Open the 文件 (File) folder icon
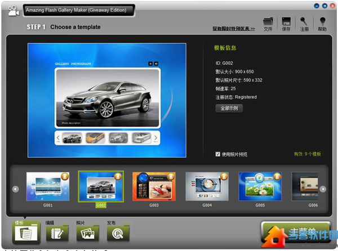The height and width of the screenshot is (251, 338). click(268, 24)
